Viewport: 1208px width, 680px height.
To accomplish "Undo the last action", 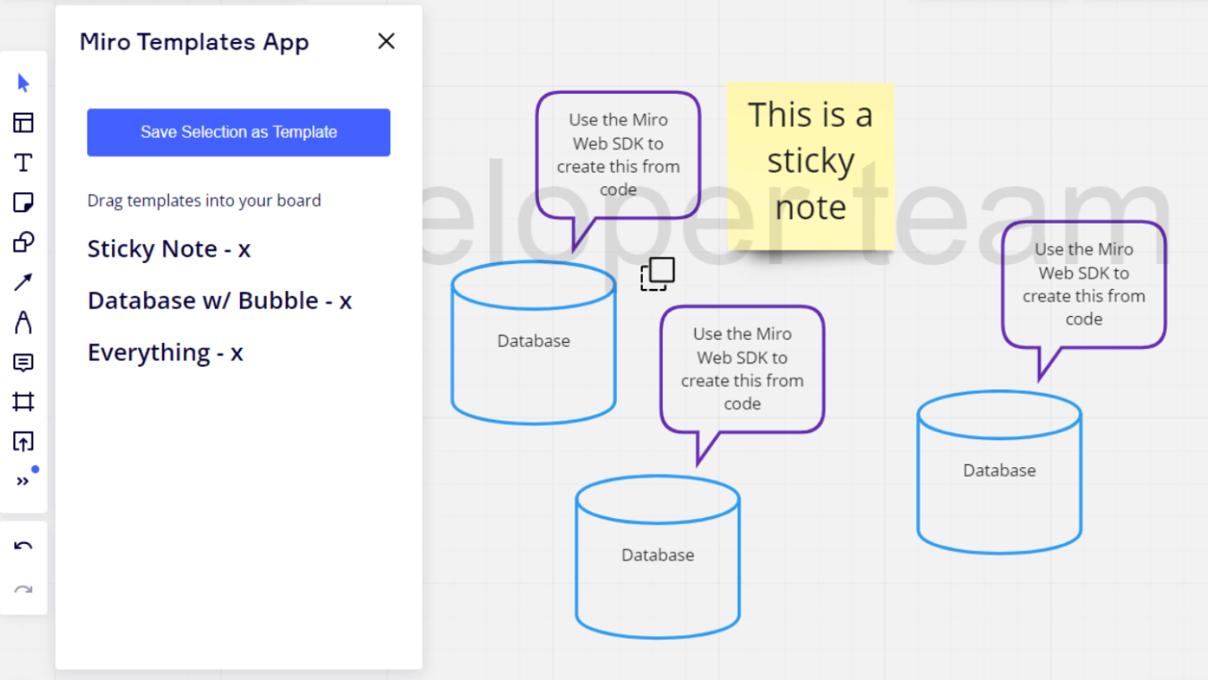I will tap(22, 546).
